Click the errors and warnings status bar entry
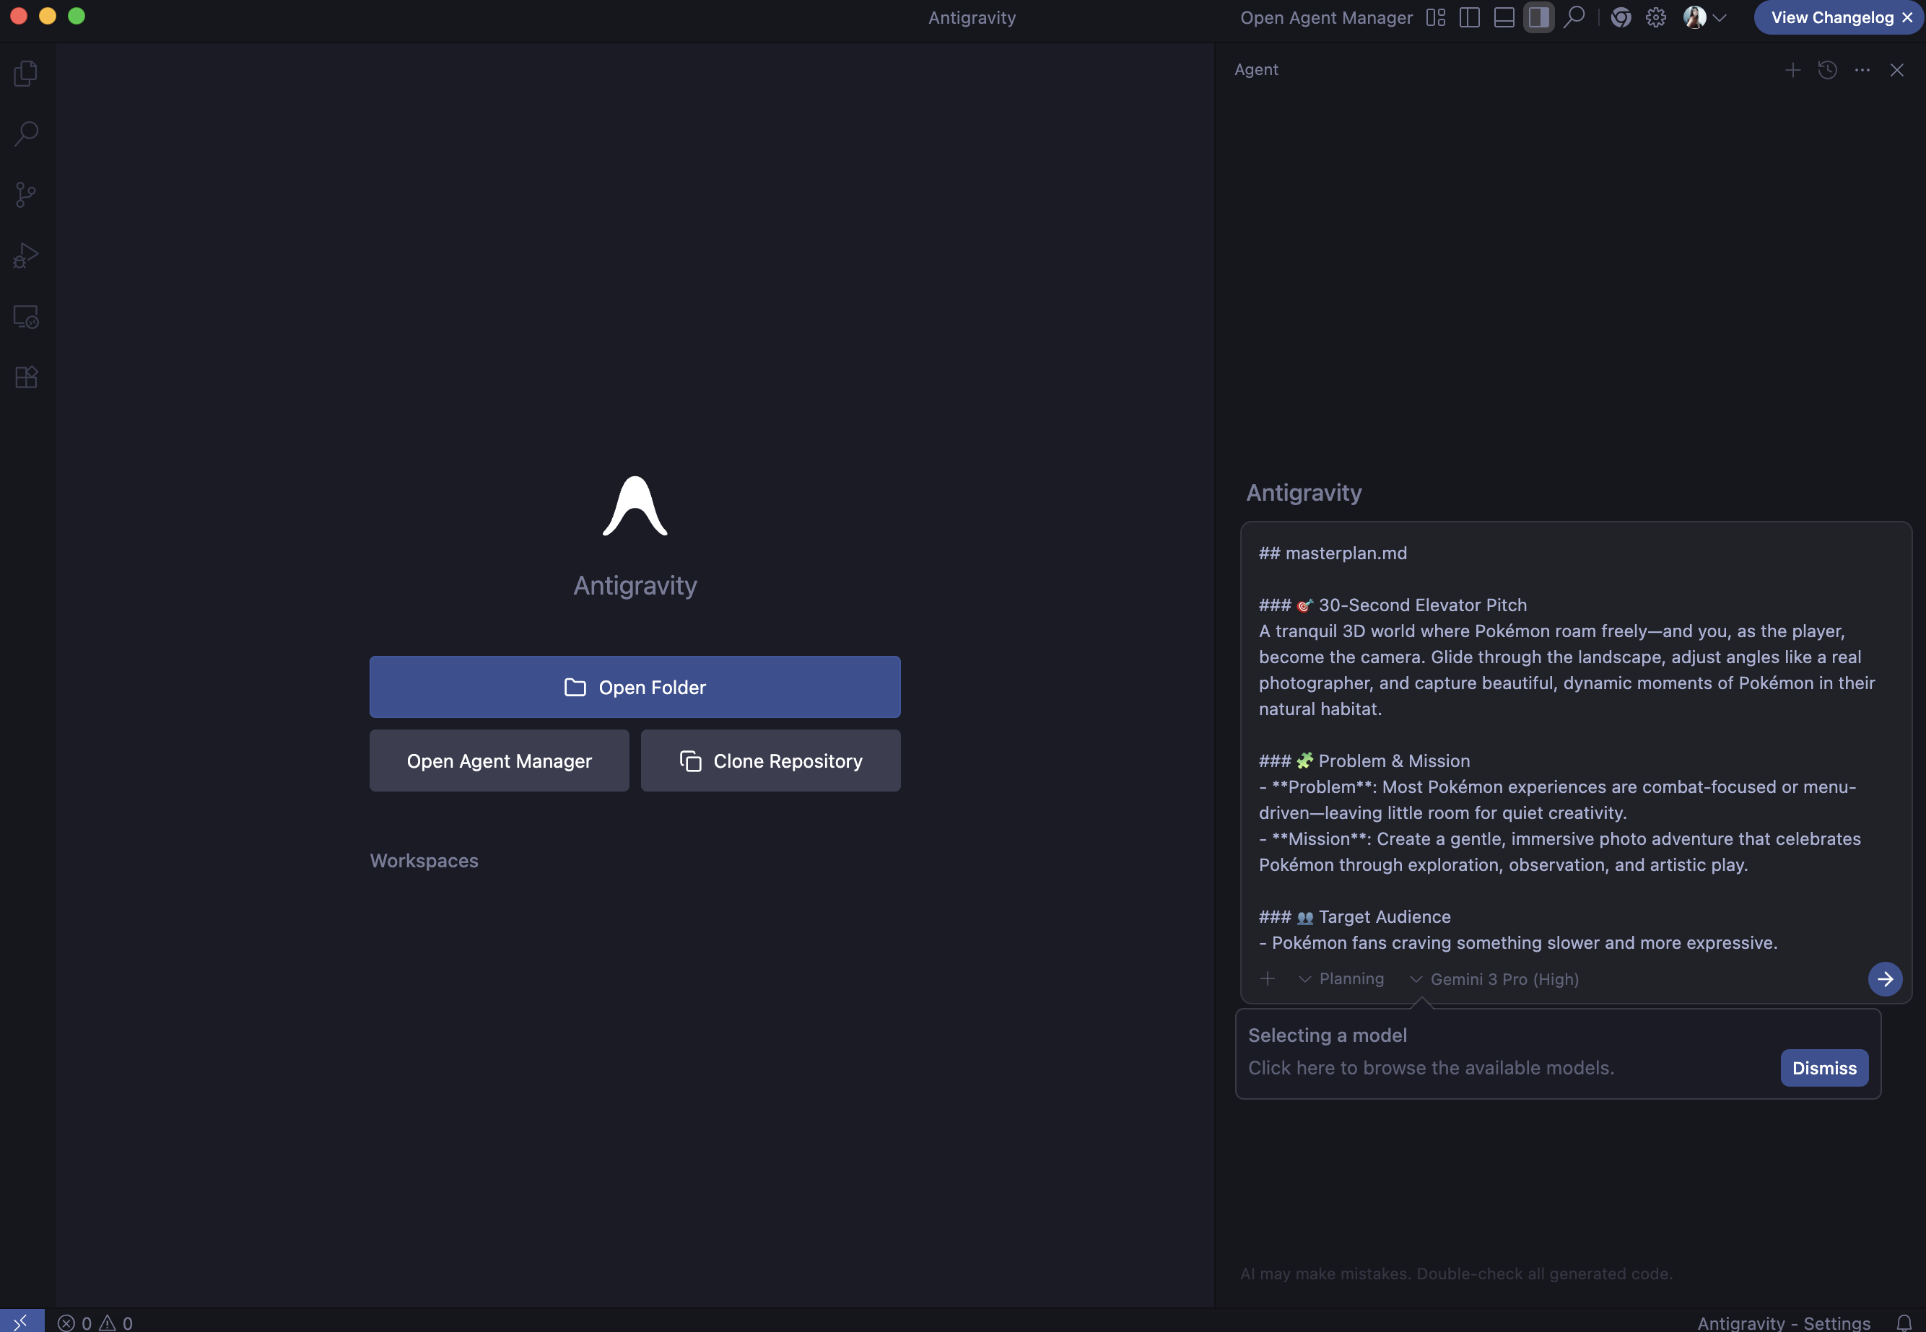Screen dimensions: 1926x1332 point(95,1323)
